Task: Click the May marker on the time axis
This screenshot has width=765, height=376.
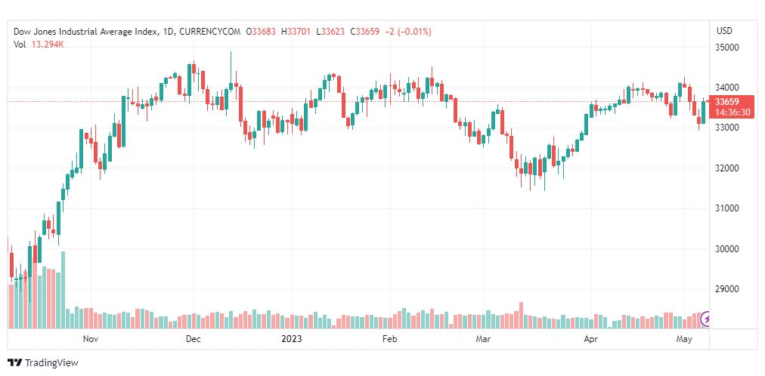Action: 685,338
